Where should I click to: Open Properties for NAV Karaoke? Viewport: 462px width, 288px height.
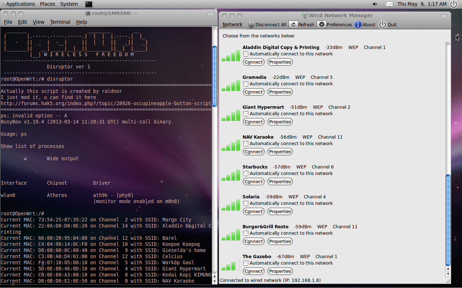click(280, 152)
